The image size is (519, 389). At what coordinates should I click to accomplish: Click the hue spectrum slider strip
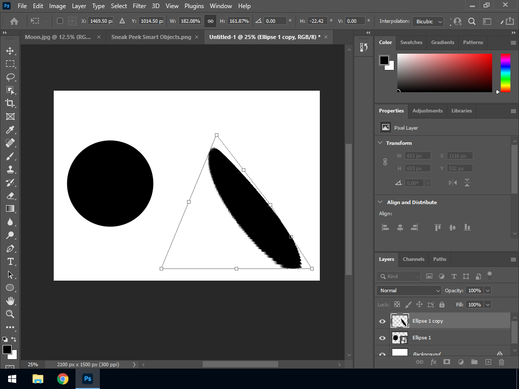[505, 72]
